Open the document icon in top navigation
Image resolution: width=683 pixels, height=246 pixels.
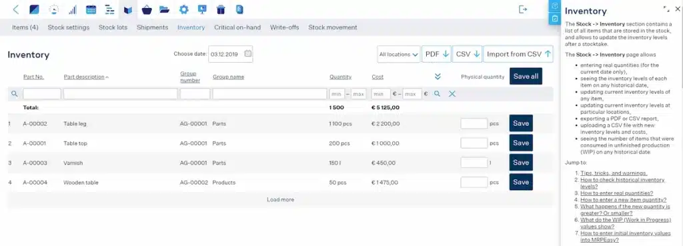pyautogui.click(x=239, y=9)
